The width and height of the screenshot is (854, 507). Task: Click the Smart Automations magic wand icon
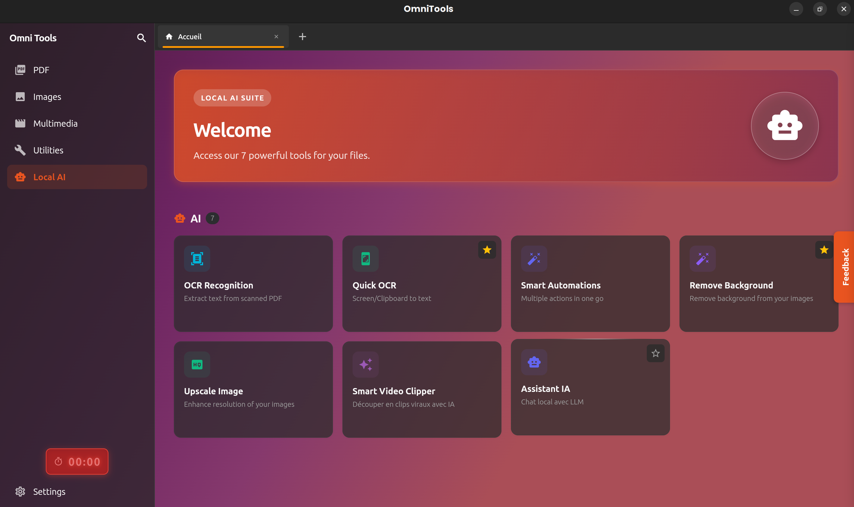tap(534, 259)
